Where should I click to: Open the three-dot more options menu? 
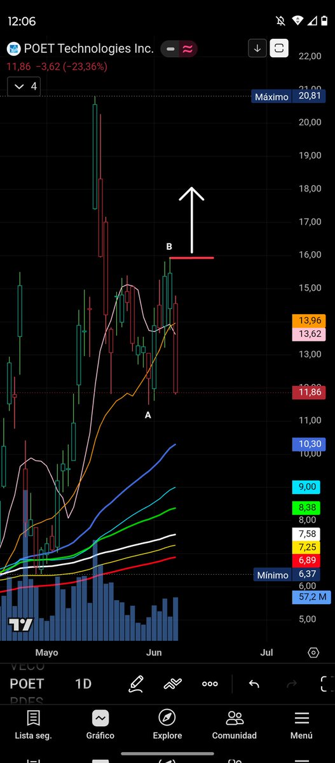click(x=210, y=684)
